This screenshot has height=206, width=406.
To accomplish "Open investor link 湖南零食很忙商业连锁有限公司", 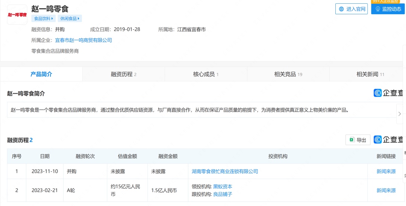I will pos(225,171).
